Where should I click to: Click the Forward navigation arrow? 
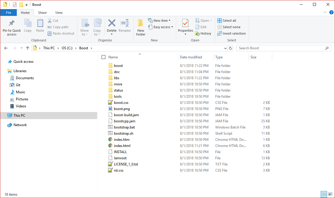[x=14, y=48]
